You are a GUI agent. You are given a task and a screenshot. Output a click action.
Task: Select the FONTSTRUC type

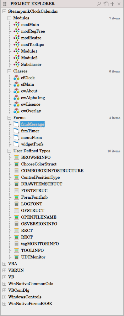pyautogui.click(x=34, y=191)
